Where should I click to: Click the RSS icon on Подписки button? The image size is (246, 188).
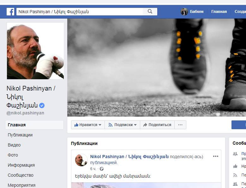[111, 125]
